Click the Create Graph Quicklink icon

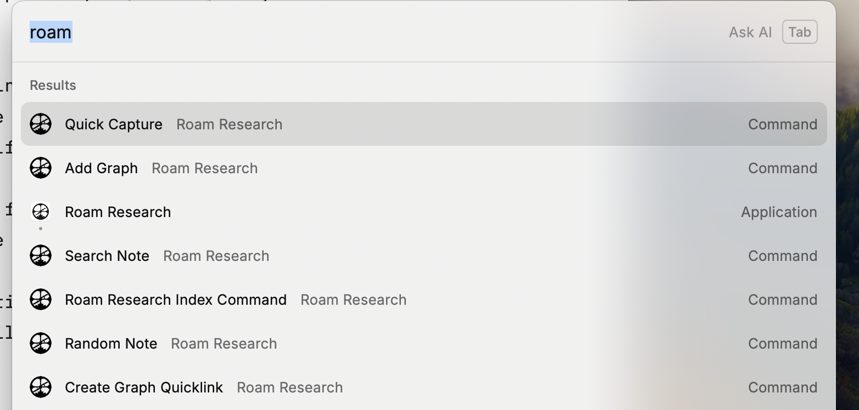[41, 387]
